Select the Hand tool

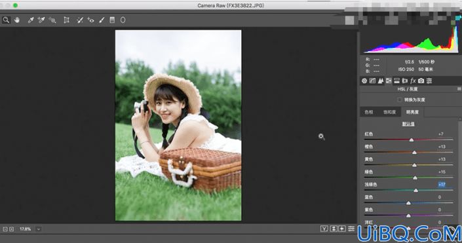tap(17, 20)
